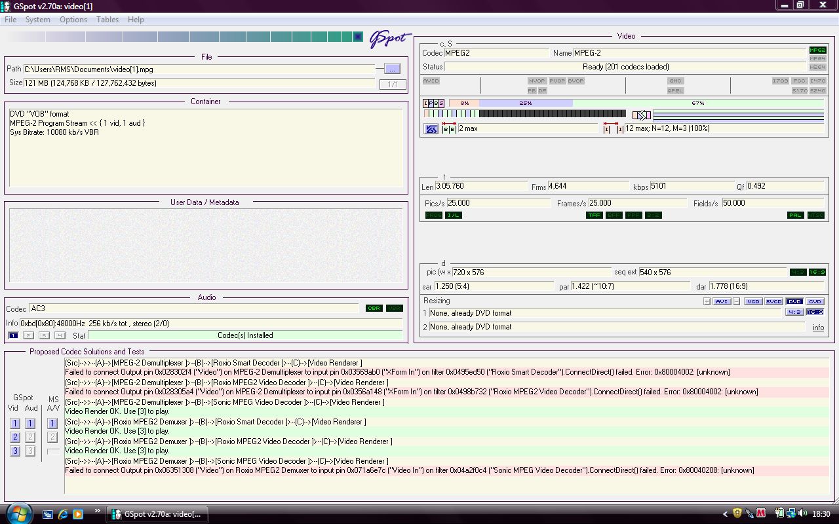Open the Options menu
Viewport: 839px width, 524px height.
(73, 20)
